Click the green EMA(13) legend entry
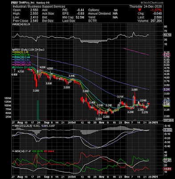 point(21,55)
